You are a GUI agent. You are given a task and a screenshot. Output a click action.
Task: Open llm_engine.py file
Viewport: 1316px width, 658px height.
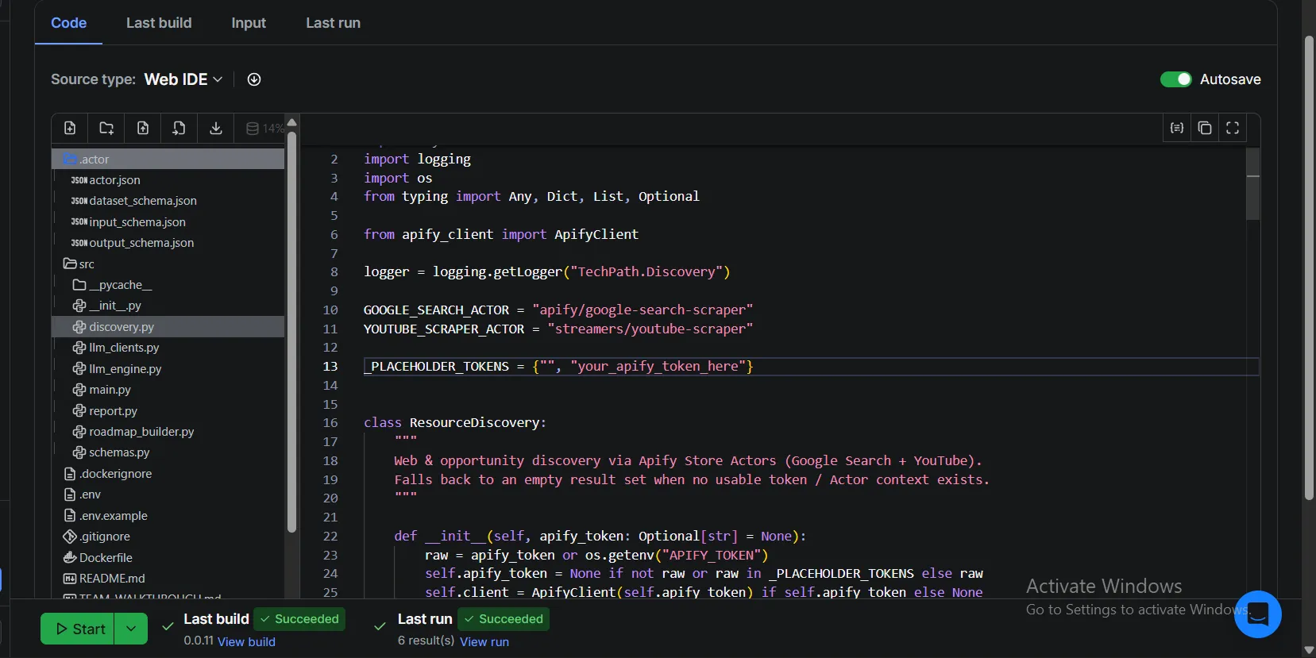pyautogui.click(x=168, y=369)
